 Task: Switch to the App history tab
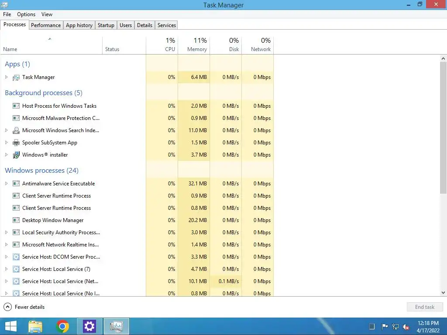[79, 25]
